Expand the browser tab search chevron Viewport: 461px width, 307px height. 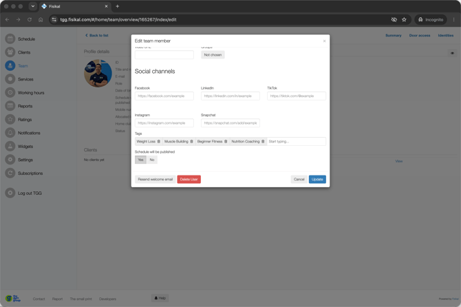coord(33,6)
